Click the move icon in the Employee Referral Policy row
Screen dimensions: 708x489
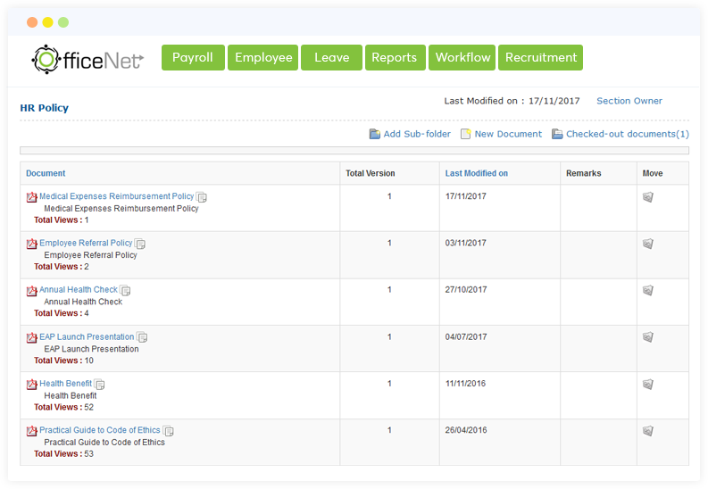coord(648,244)
